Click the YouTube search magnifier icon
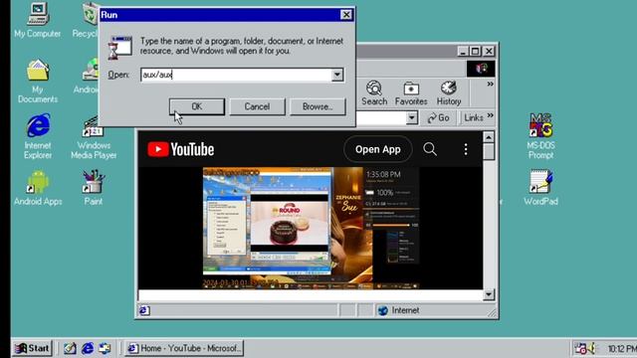The height and width of the screenshot is (358, 637). [430, 149]
